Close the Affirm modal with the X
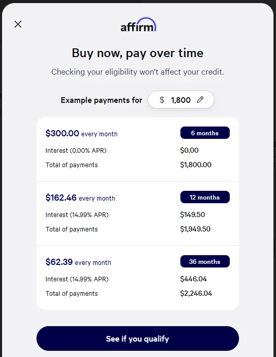Image resolution: width=276 pixels, height=357 pixels. point(18,24)
